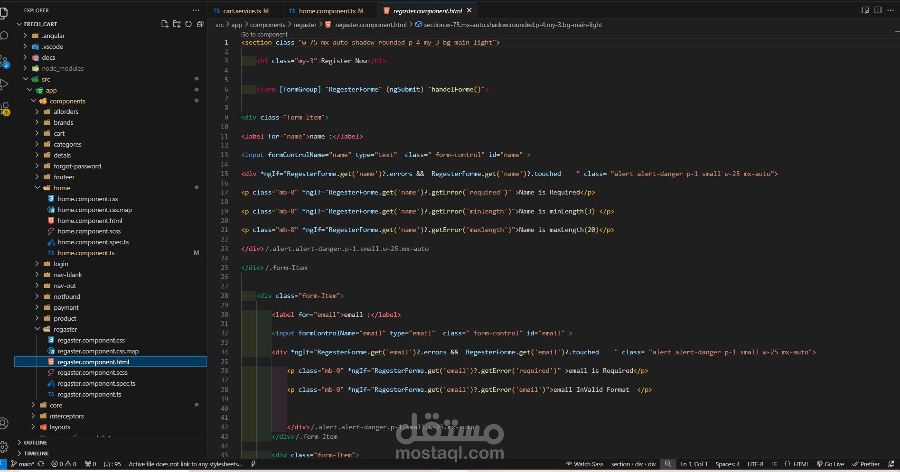The image size is (900, 472).
Task: Click section.w-75 breadcrumb symbol
Action: pos(508,25)
